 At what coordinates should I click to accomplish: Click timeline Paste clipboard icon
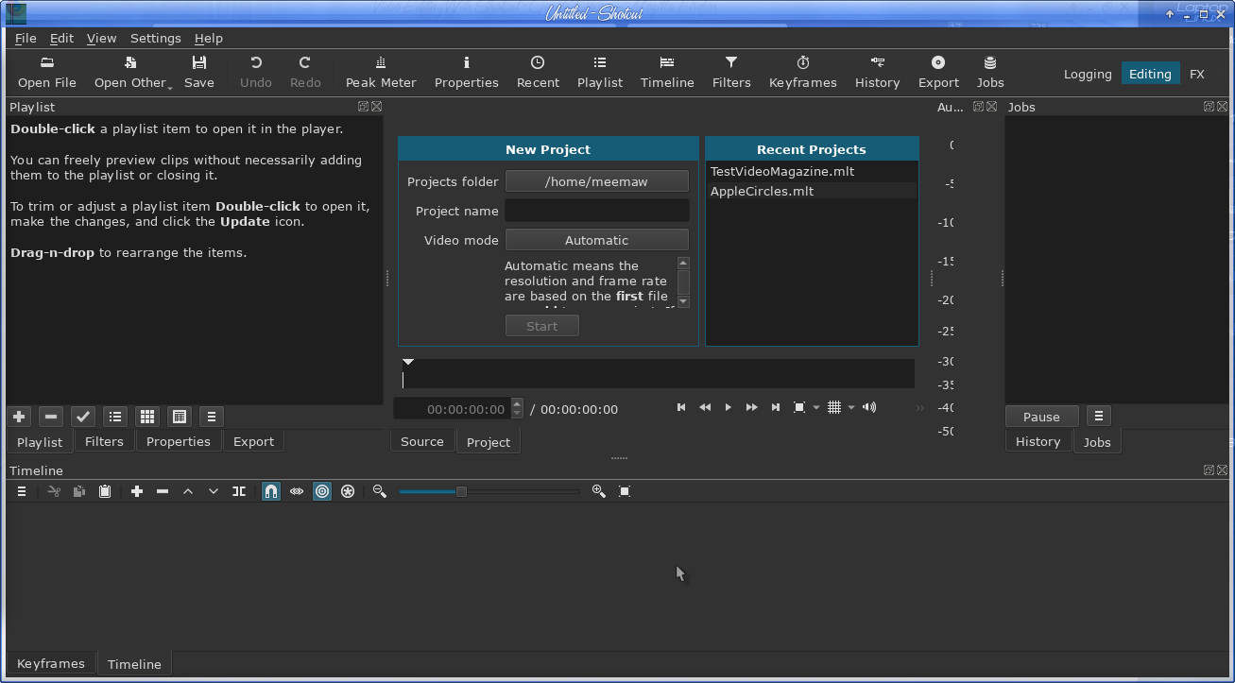click(x=105, y=491)
